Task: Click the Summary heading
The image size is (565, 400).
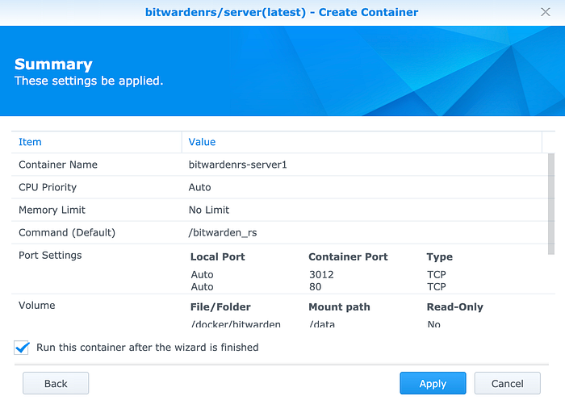Action: click(x=53, y=65)
